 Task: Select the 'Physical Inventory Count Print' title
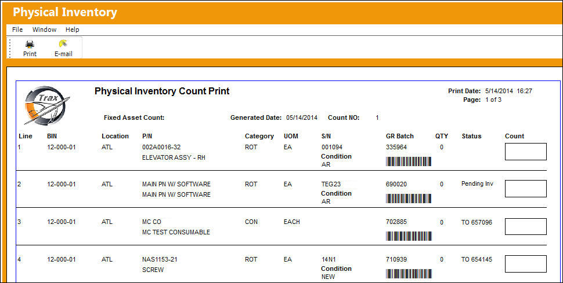(162, 91)
